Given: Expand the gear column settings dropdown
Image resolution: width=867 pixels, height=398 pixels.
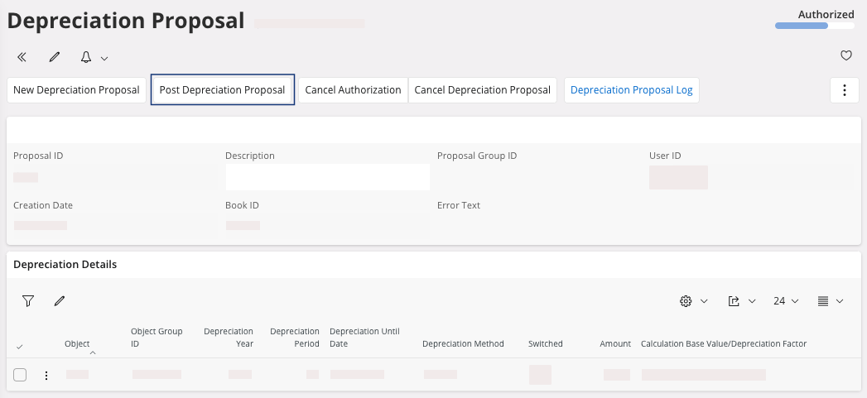Looking at the screenshot, I should (693, 301).
